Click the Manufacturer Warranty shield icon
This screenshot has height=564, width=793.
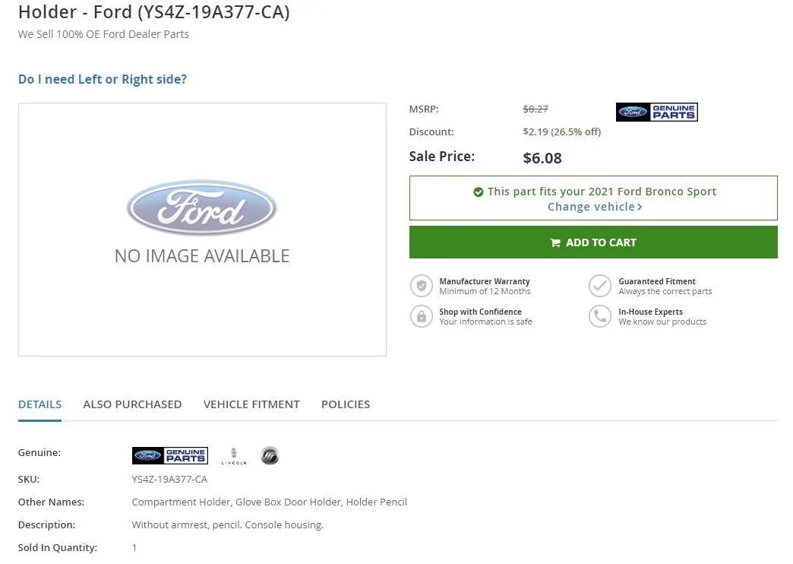coord(421,286)
